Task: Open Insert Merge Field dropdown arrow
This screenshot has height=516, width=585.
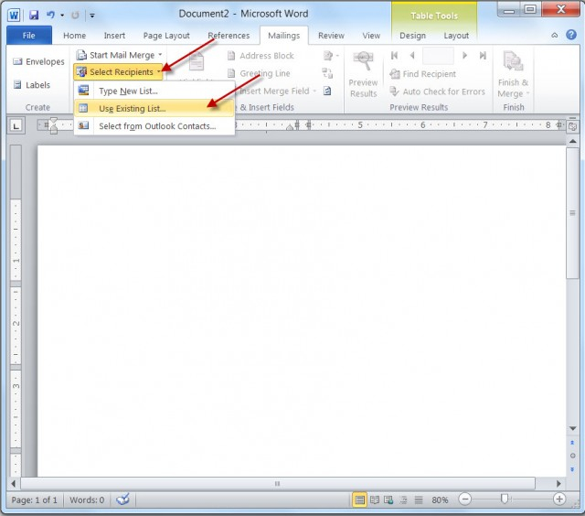Action: click(314, 91)
